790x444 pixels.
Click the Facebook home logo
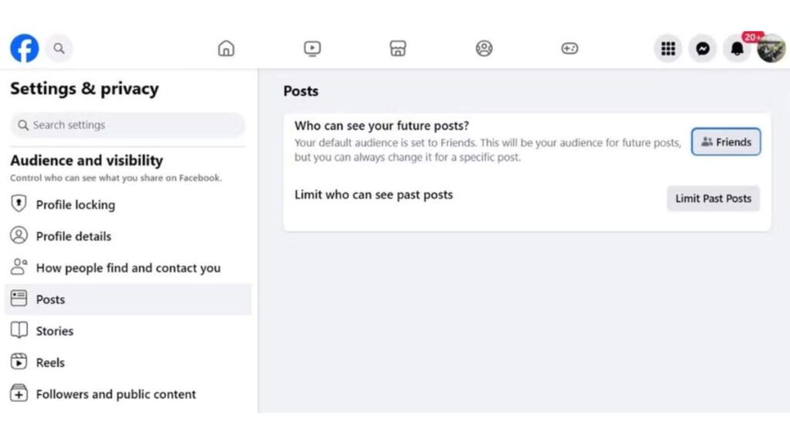[24, 48]
